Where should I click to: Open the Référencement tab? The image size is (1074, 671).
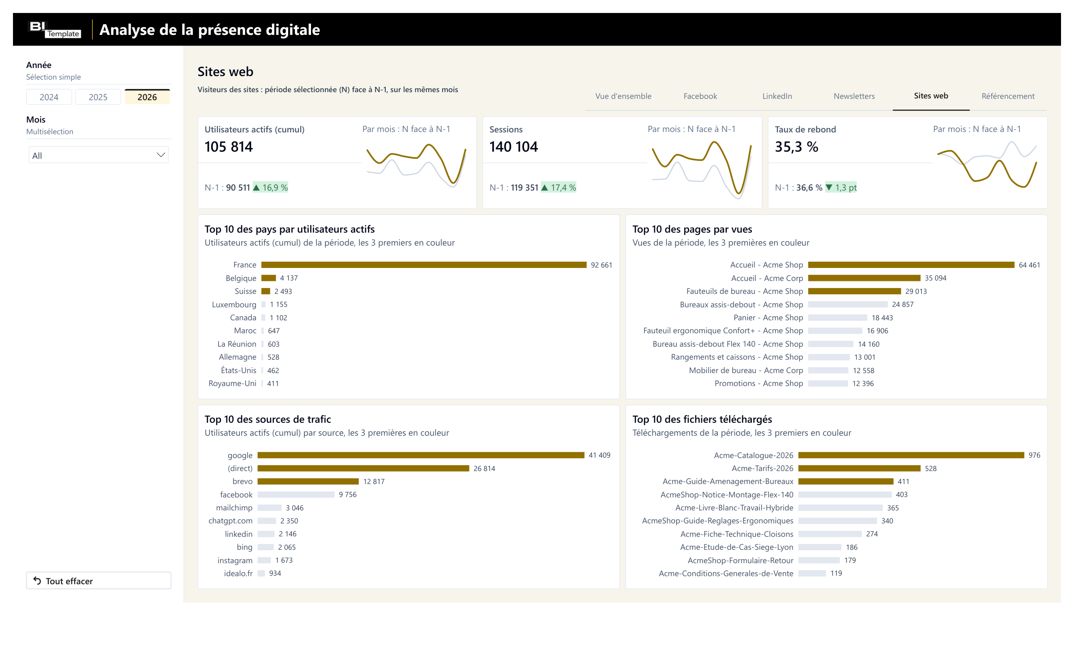(x=1008, y=96)
